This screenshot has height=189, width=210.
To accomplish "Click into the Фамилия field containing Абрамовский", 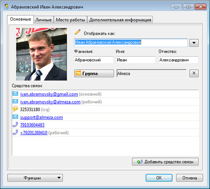I will pos(94,60).
